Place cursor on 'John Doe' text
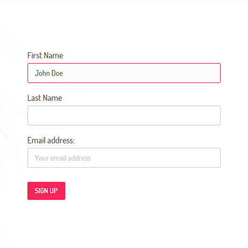 [49, 73]
